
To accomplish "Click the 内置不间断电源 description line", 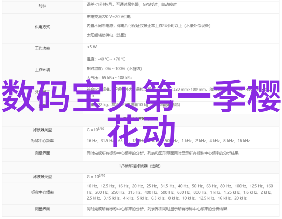I will click(x=148, y=26).
